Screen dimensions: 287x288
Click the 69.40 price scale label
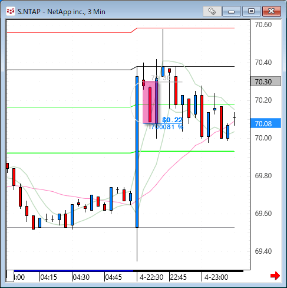click(x=263, y=251)
